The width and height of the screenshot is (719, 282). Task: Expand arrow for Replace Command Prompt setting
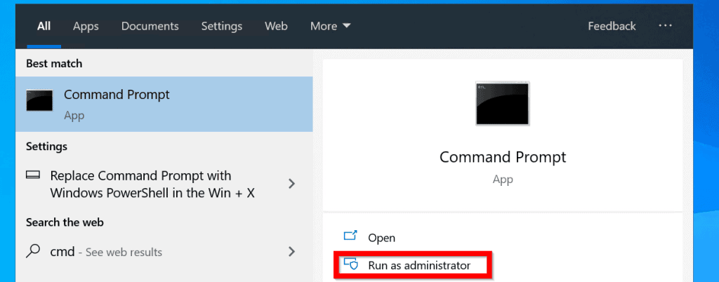(x=291, y=184)
